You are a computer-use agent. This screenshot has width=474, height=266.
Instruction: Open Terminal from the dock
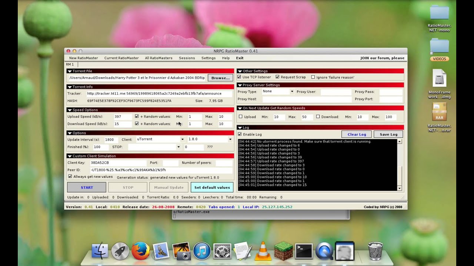click(x=304, y=251)
